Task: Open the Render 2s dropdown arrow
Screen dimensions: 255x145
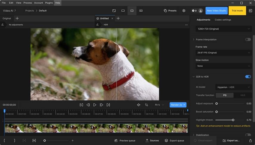Action: click(184, 105)
